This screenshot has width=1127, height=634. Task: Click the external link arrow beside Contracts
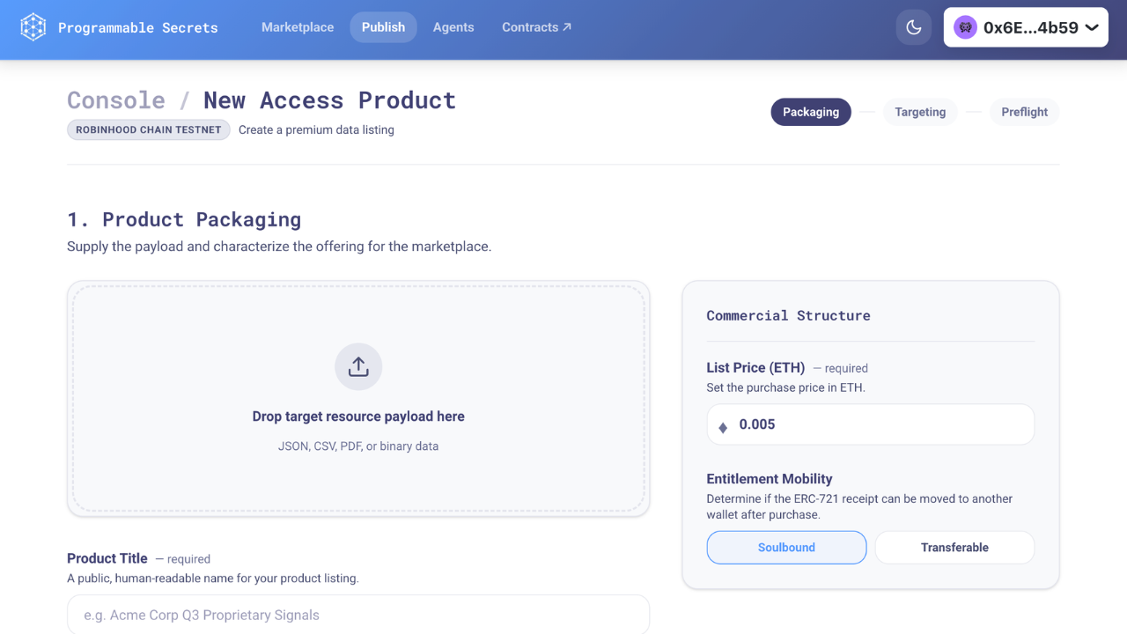coord(567,27)
